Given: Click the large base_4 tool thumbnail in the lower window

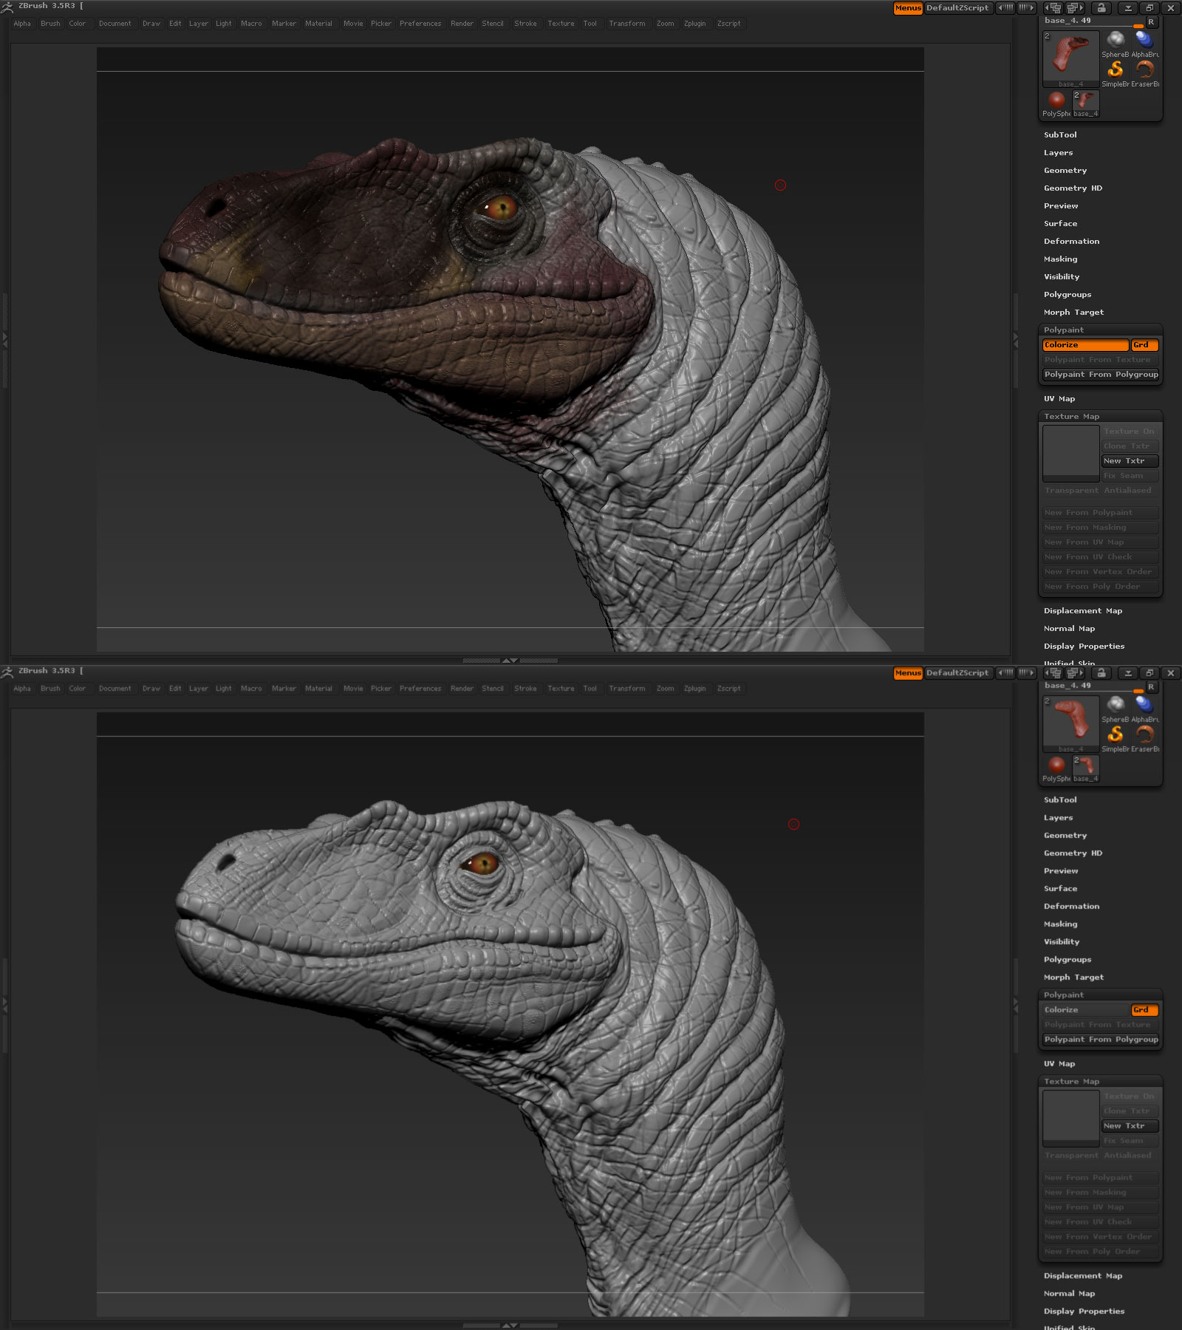Looking at the screenshot, I should [1070, 722].
